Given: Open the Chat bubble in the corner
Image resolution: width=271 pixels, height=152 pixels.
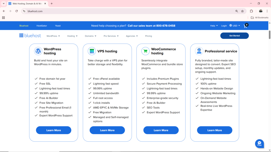Looking at the screenshot, I should point(259,143).
